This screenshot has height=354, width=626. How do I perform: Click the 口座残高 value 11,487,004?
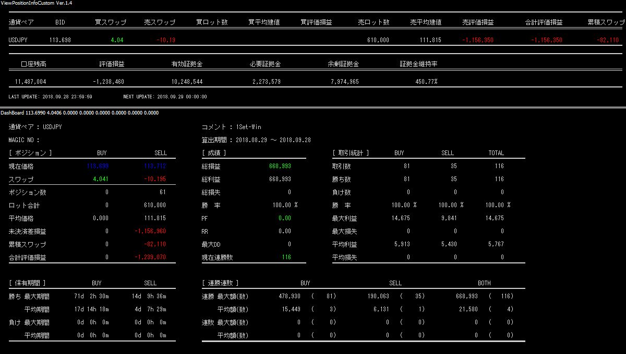click(30, 82)
